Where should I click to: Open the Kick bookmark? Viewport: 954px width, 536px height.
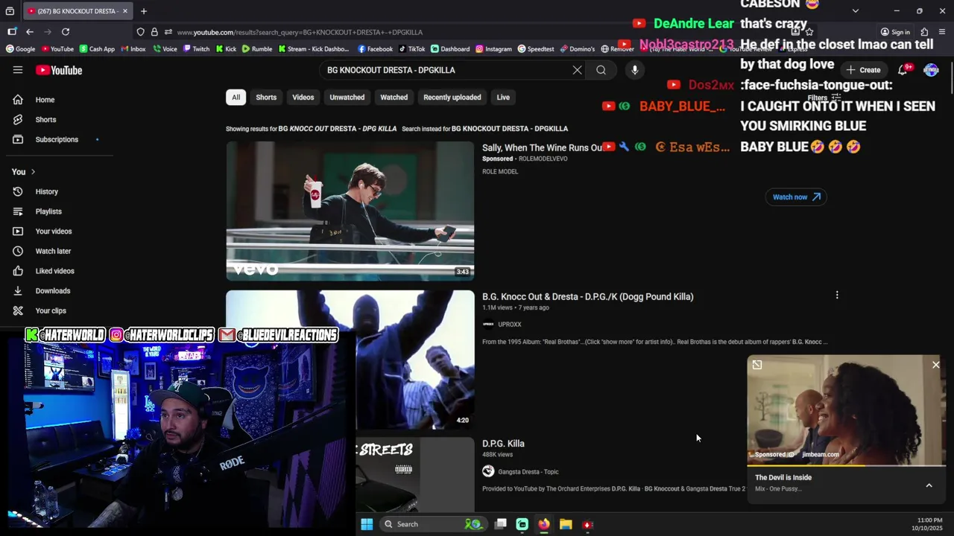(x=227, y=49)
